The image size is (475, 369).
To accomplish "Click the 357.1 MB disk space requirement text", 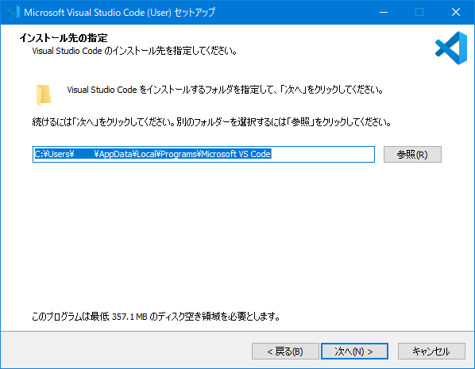I will point(156,317).
